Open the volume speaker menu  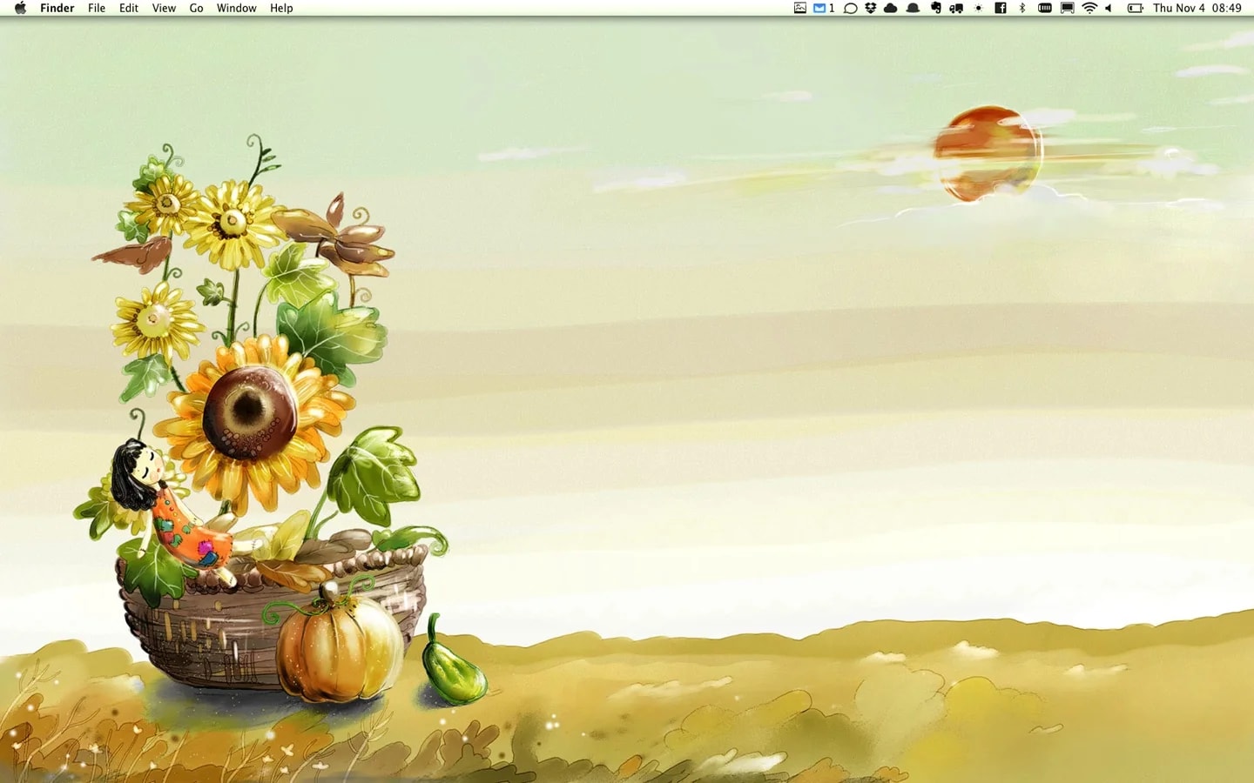pyautogui.click(x=1109, y=8)
